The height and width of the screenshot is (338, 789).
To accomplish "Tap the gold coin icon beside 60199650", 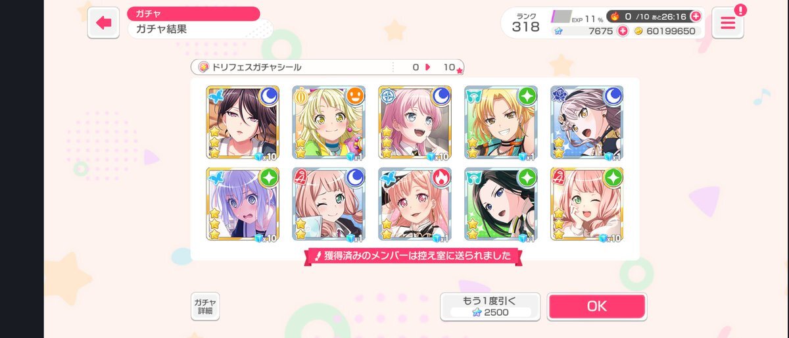I will (638, 31).
